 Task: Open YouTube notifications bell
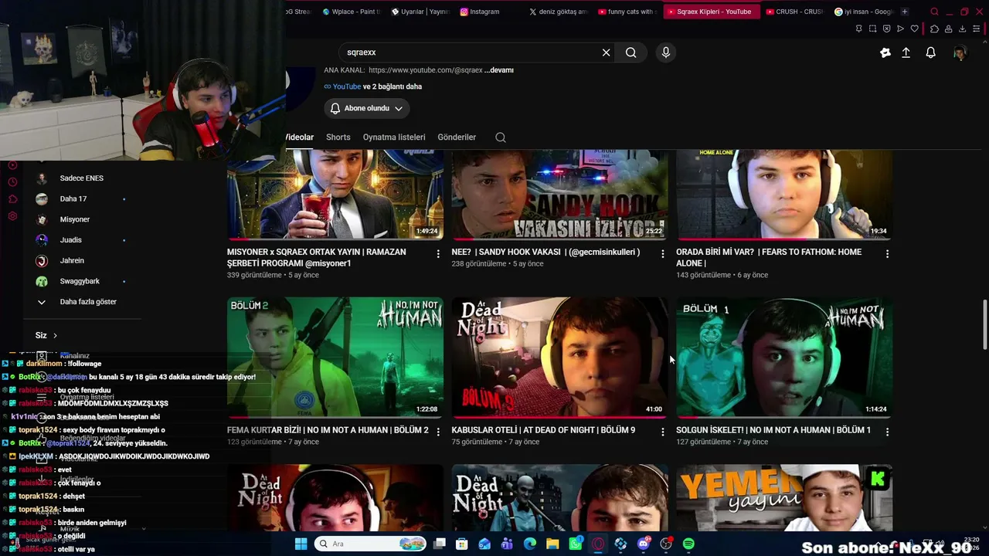pyautogui.click(x=931, y=53)
